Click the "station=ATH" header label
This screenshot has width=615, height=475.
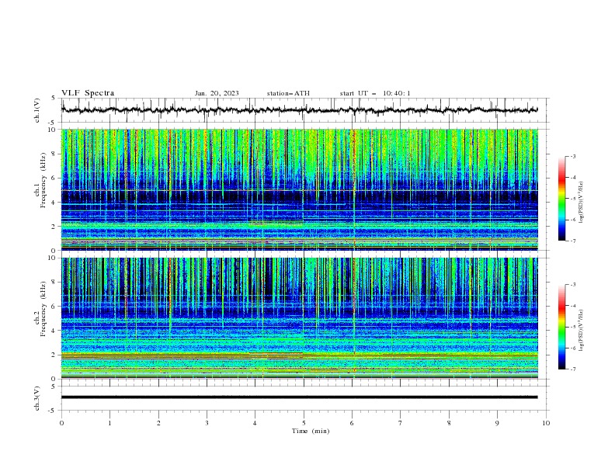coord(288,93)
